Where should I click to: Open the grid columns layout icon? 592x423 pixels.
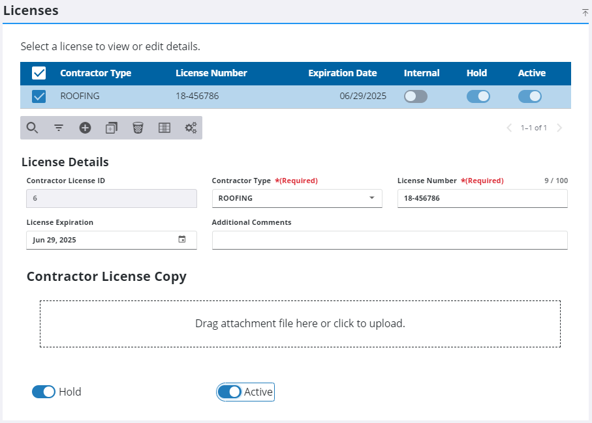tap(164, 128)
